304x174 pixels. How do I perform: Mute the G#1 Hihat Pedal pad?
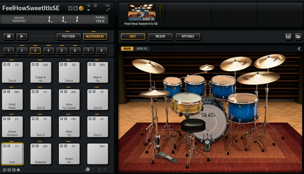point(4,91)
